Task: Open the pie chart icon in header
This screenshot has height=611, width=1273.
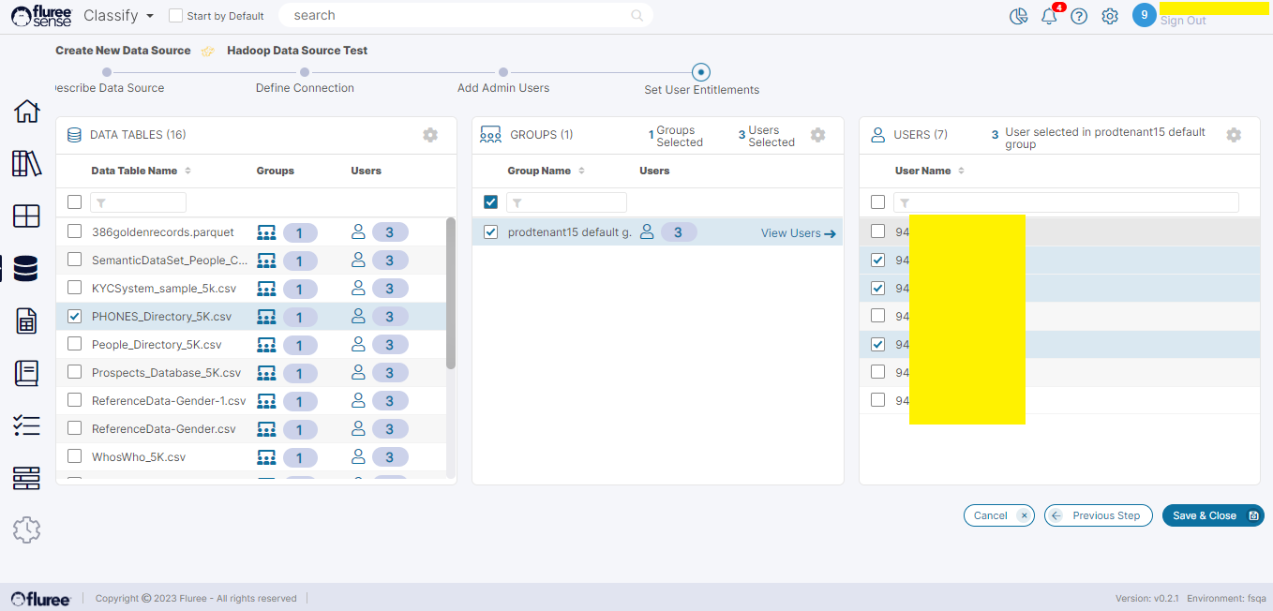Action: (1019, 16)
